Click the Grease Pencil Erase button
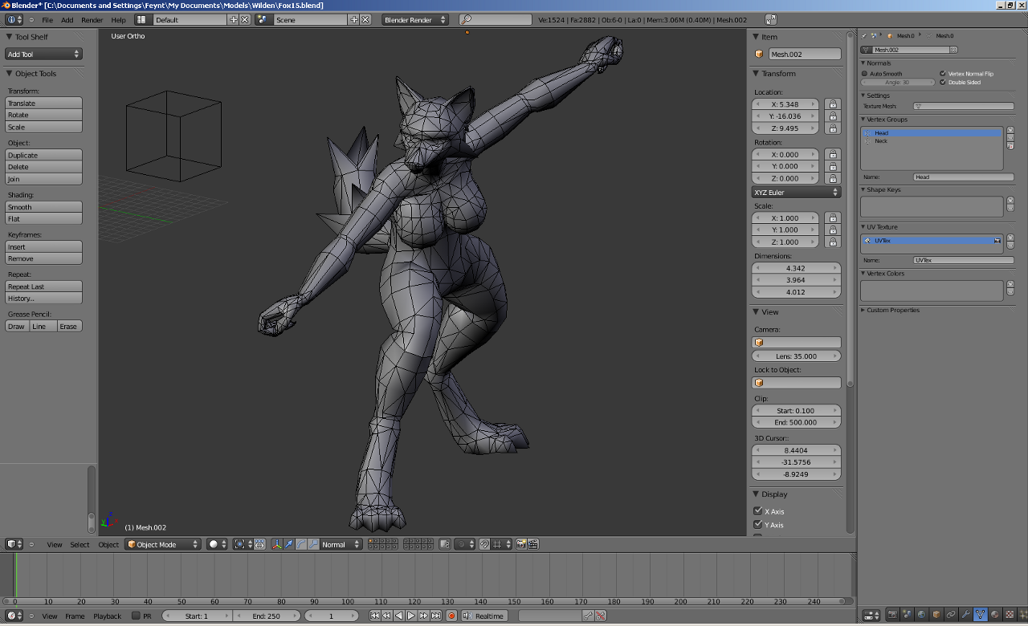Viewport: 1028px width, 626px height. coord(69,326)
